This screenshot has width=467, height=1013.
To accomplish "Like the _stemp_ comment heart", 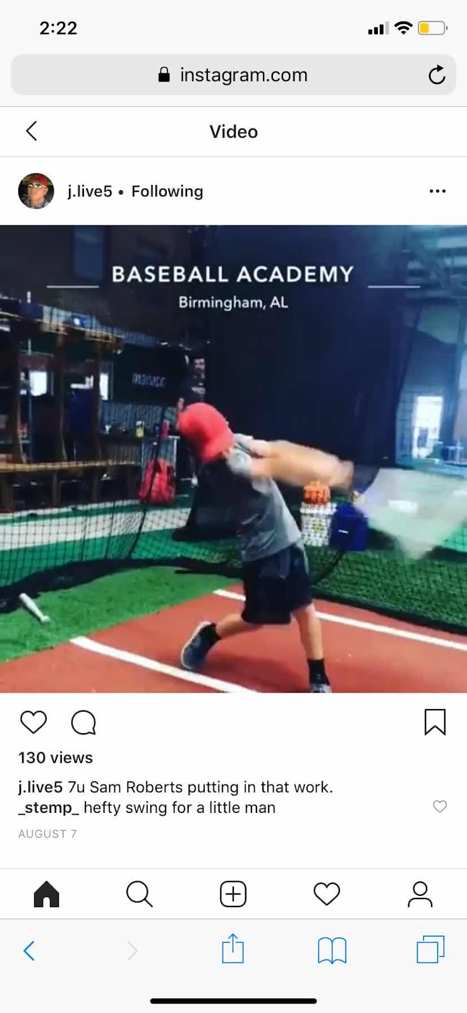I will click(440, 806).
